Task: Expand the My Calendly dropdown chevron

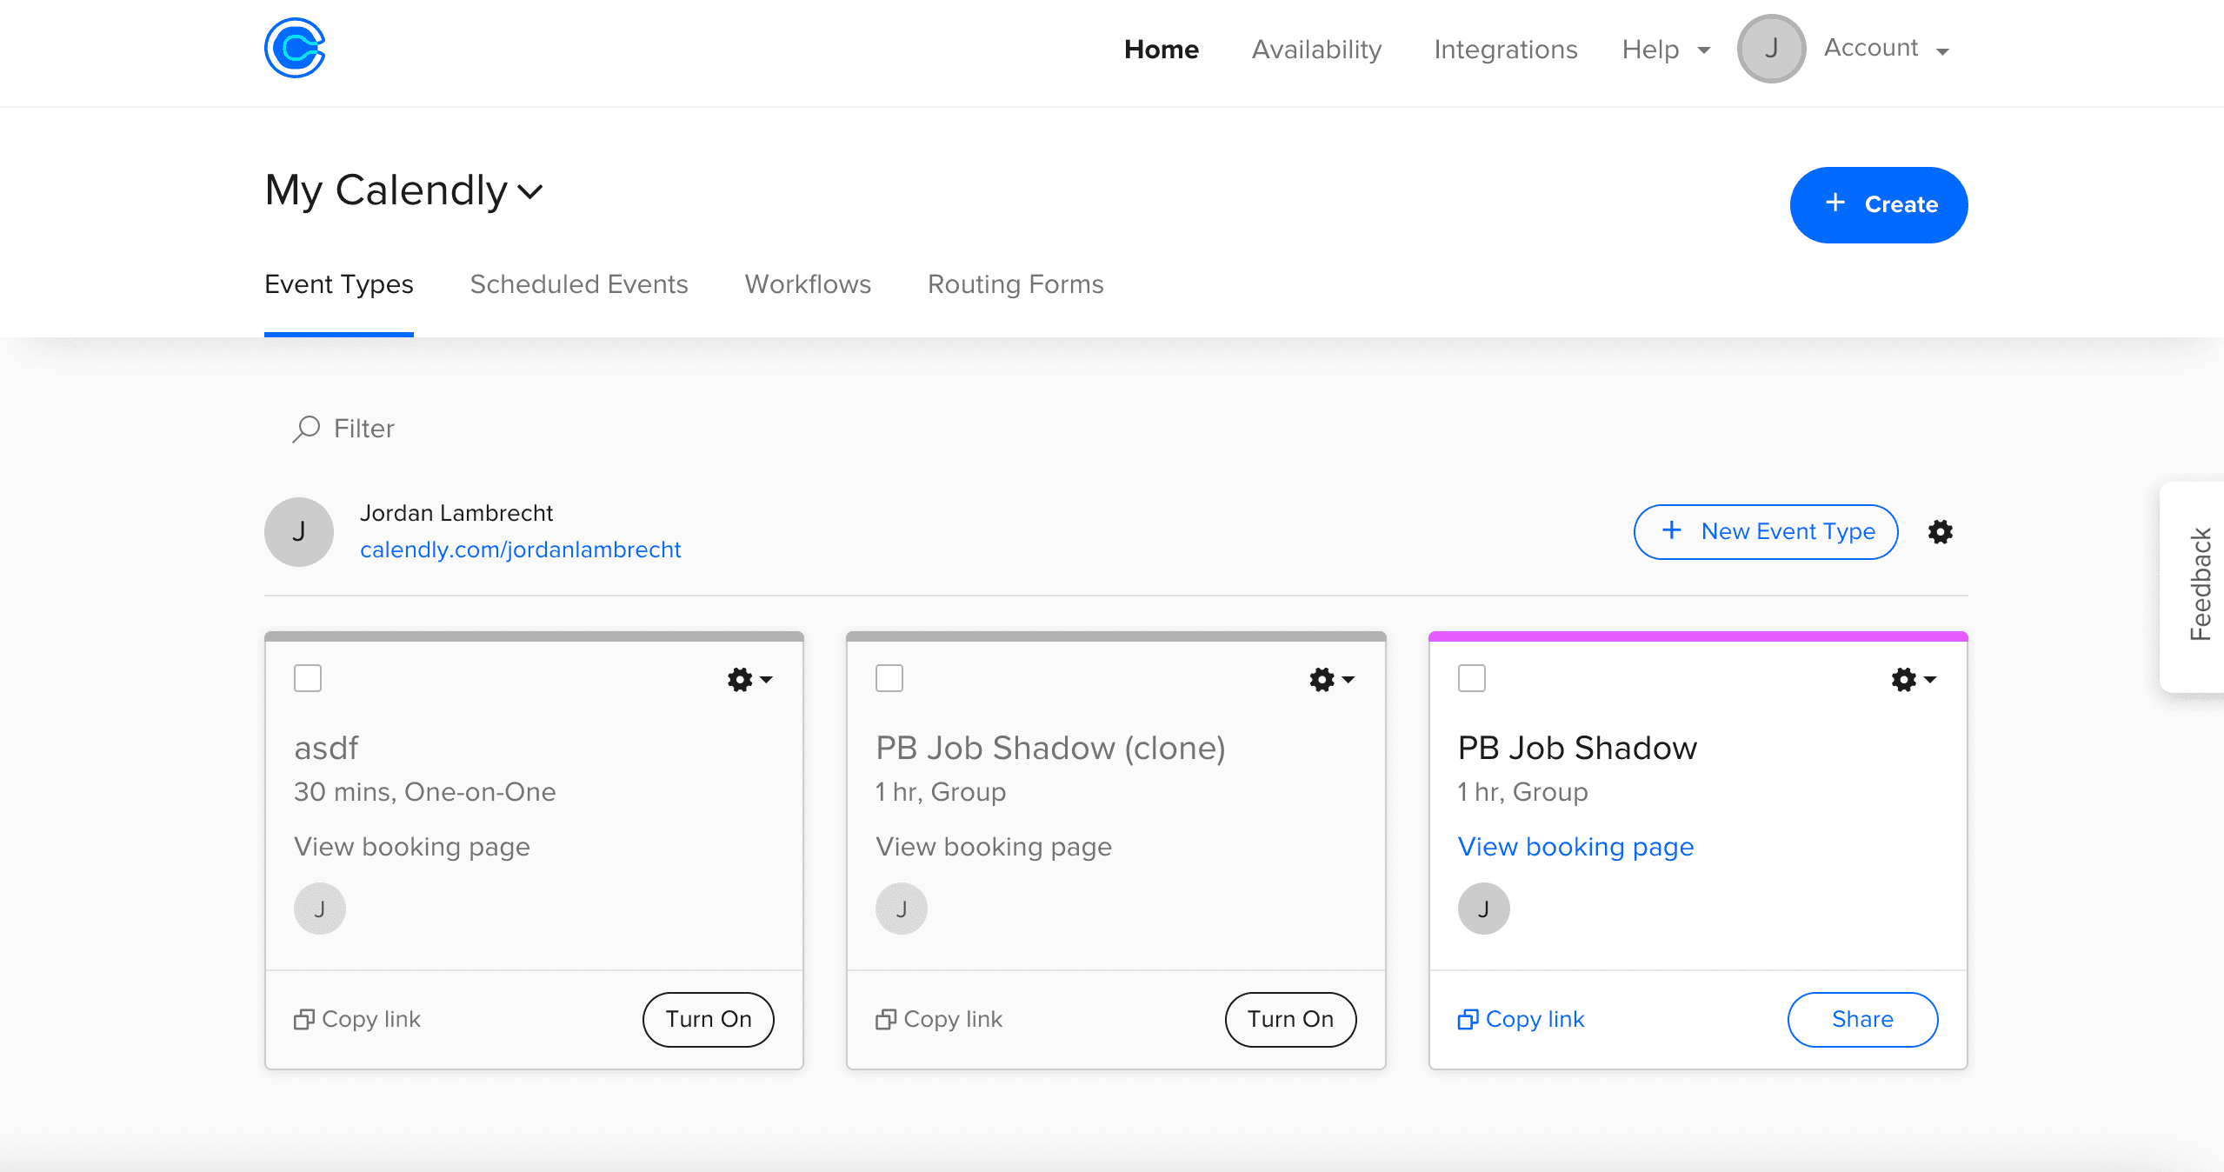Action: [529, 191]
